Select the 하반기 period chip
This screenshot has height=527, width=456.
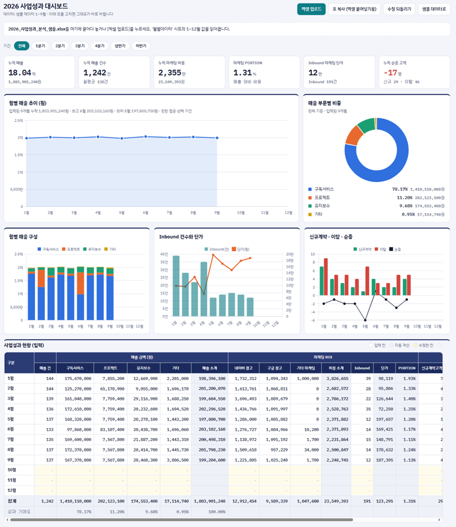[141, 46]
